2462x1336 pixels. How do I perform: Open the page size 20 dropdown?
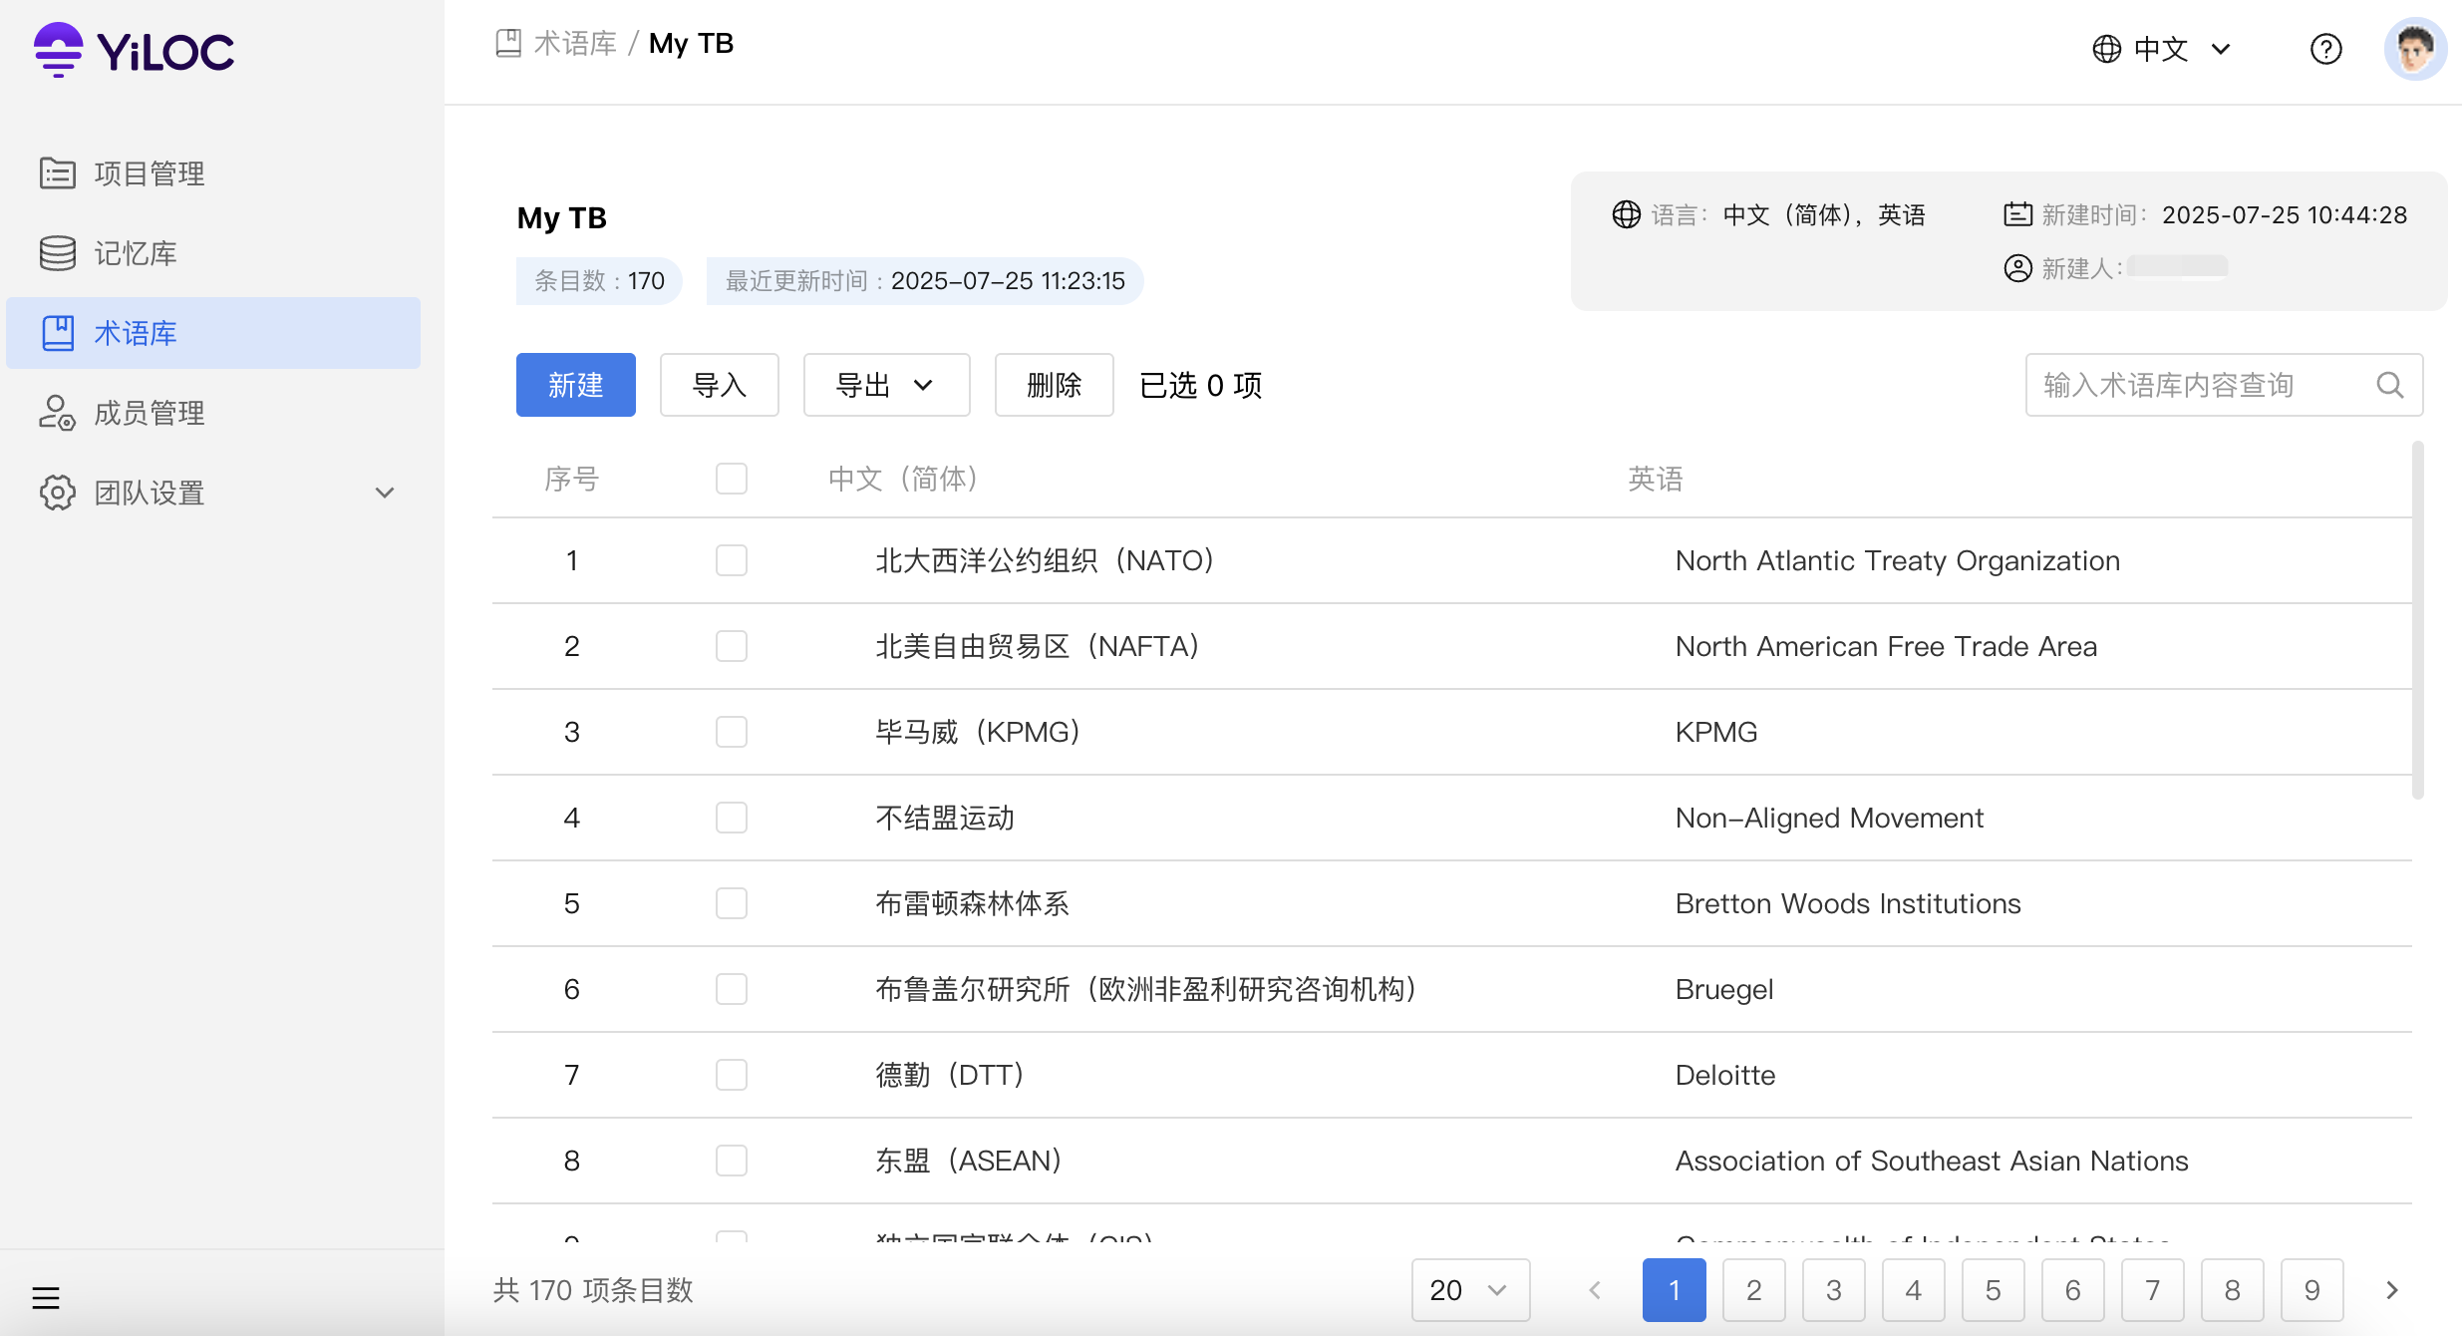[1470, 1290]
